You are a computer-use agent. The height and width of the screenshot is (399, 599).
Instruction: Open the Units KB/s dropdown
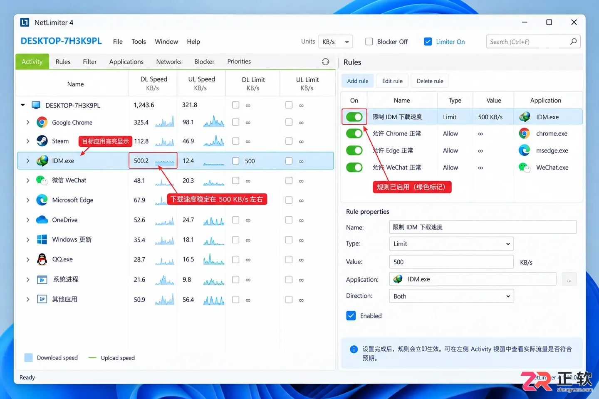336,42
